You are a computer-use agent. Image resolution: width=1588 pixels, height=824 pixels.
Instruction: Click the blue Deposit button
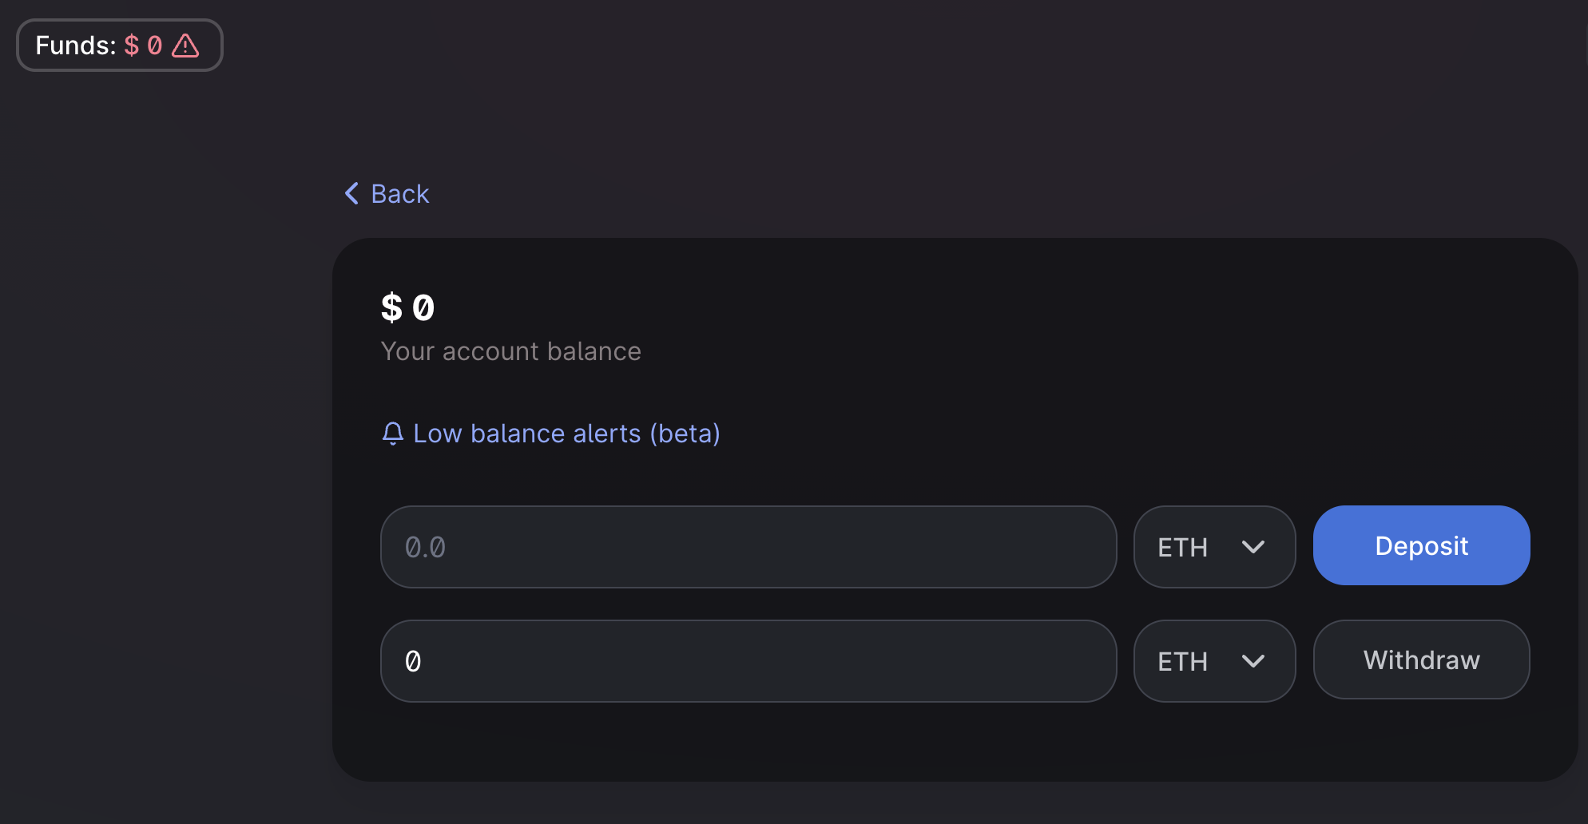[x=1422, y=545]
